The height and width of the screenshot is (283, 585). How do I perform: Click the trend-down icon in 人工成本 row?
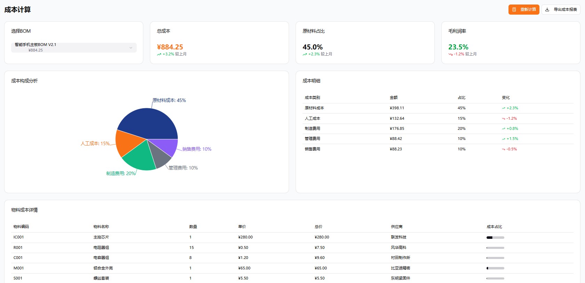pos(503,119)
